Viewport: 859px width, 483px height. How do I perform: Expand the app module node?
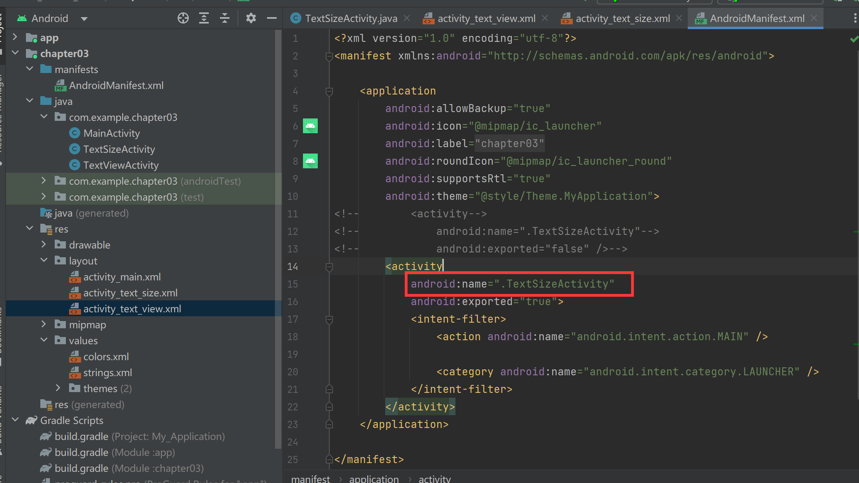pos(15,37)
